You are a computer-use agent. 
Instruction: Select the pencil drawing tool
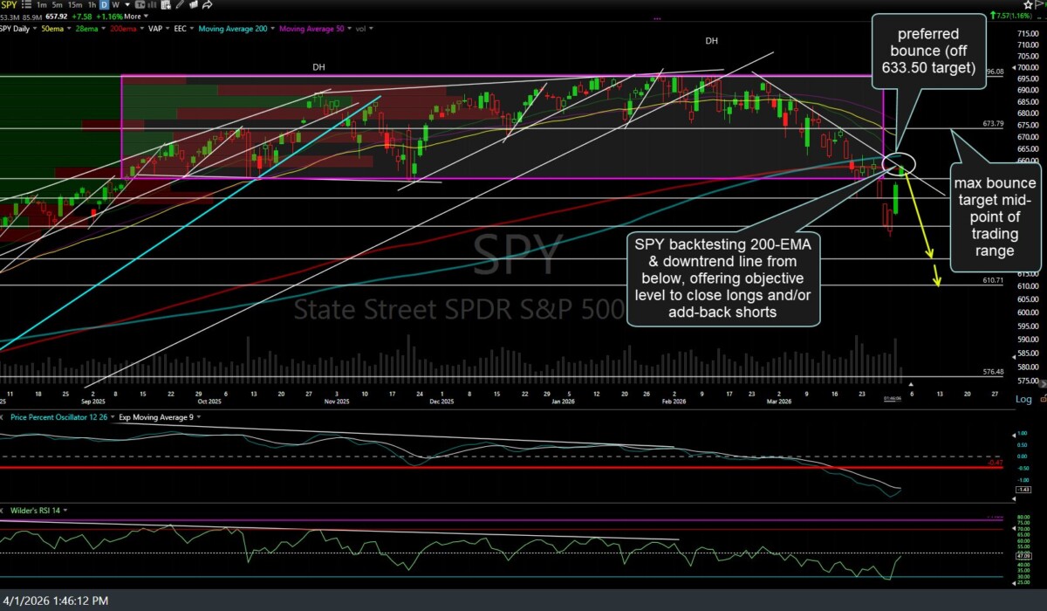179,4
